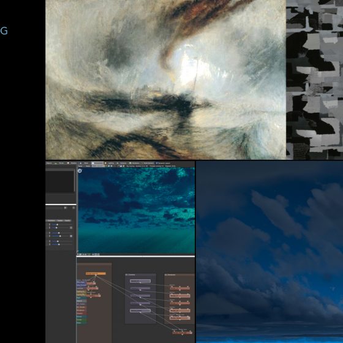343x343 pixels.
Task: Open the Water tab
Action: (x=85, y=163)
